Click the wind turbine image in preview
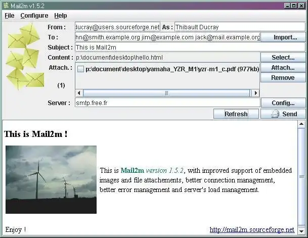This screenshot has height=238, width=308. (51, 179)
